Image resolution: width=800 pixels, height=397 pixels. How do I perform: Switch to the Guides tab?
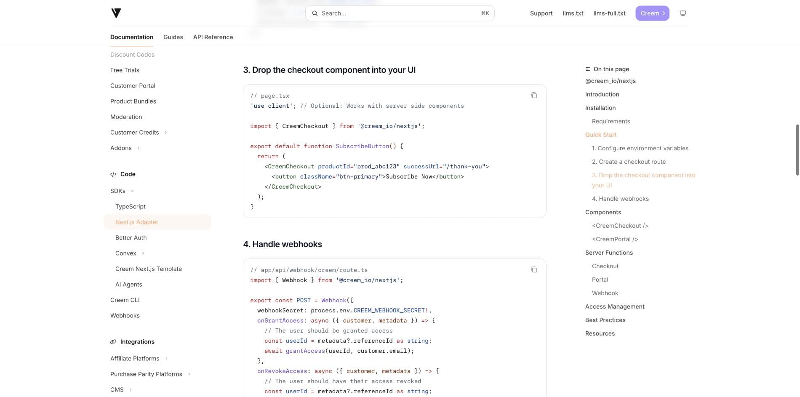(x=173, y=37)
